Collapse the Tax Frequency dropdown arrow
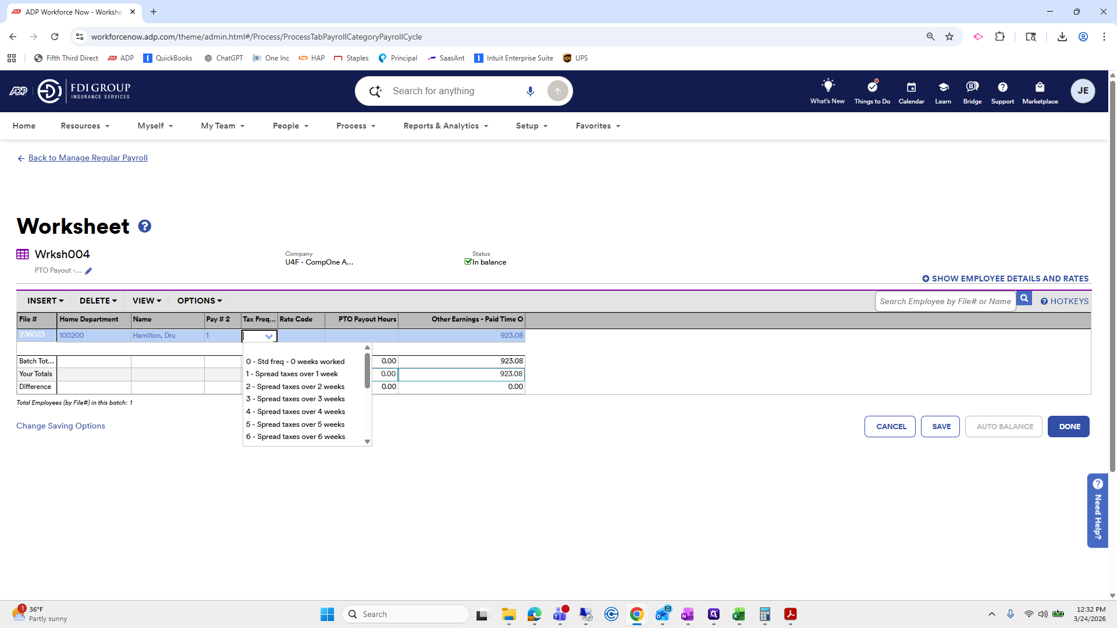1117x628 pixels. 269,336
